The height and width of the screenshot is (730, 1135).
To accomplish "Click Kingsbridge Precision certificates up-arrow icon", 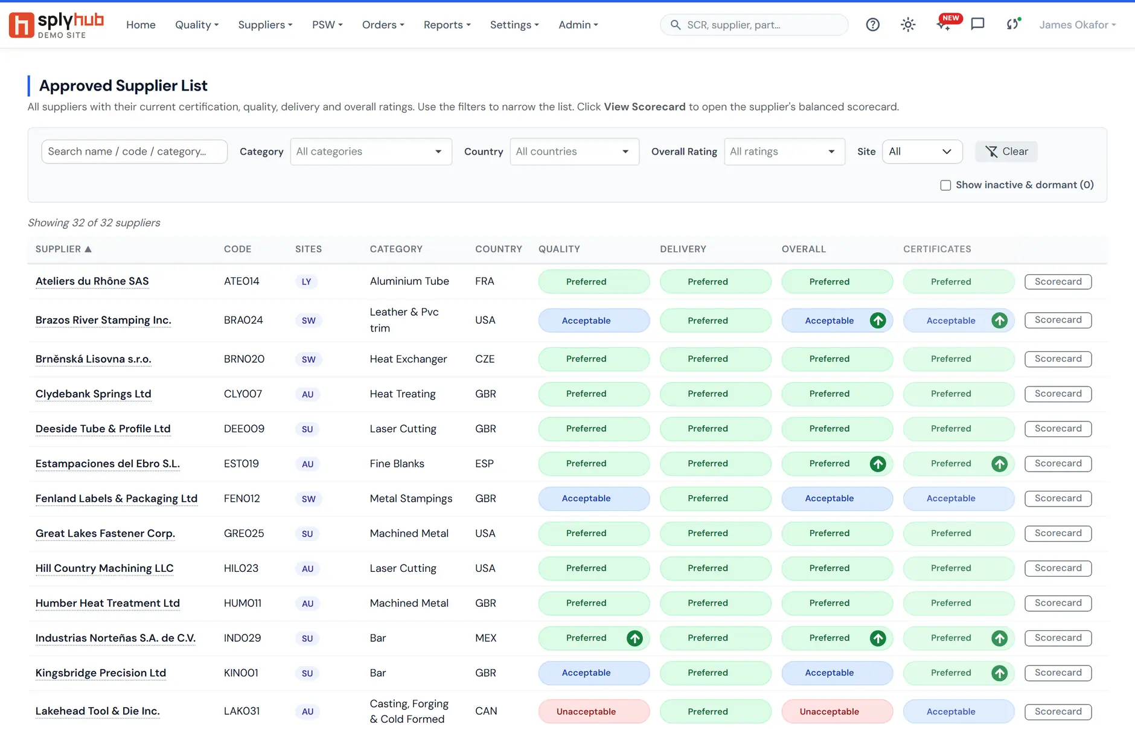I will 999,673.
